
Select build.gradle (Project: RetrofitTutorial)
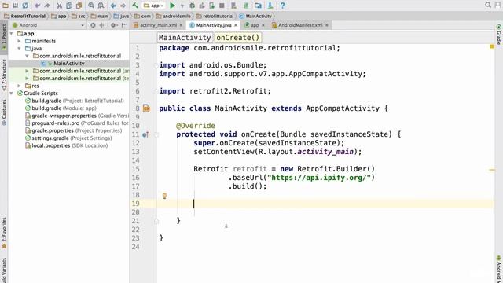point(78,101)
